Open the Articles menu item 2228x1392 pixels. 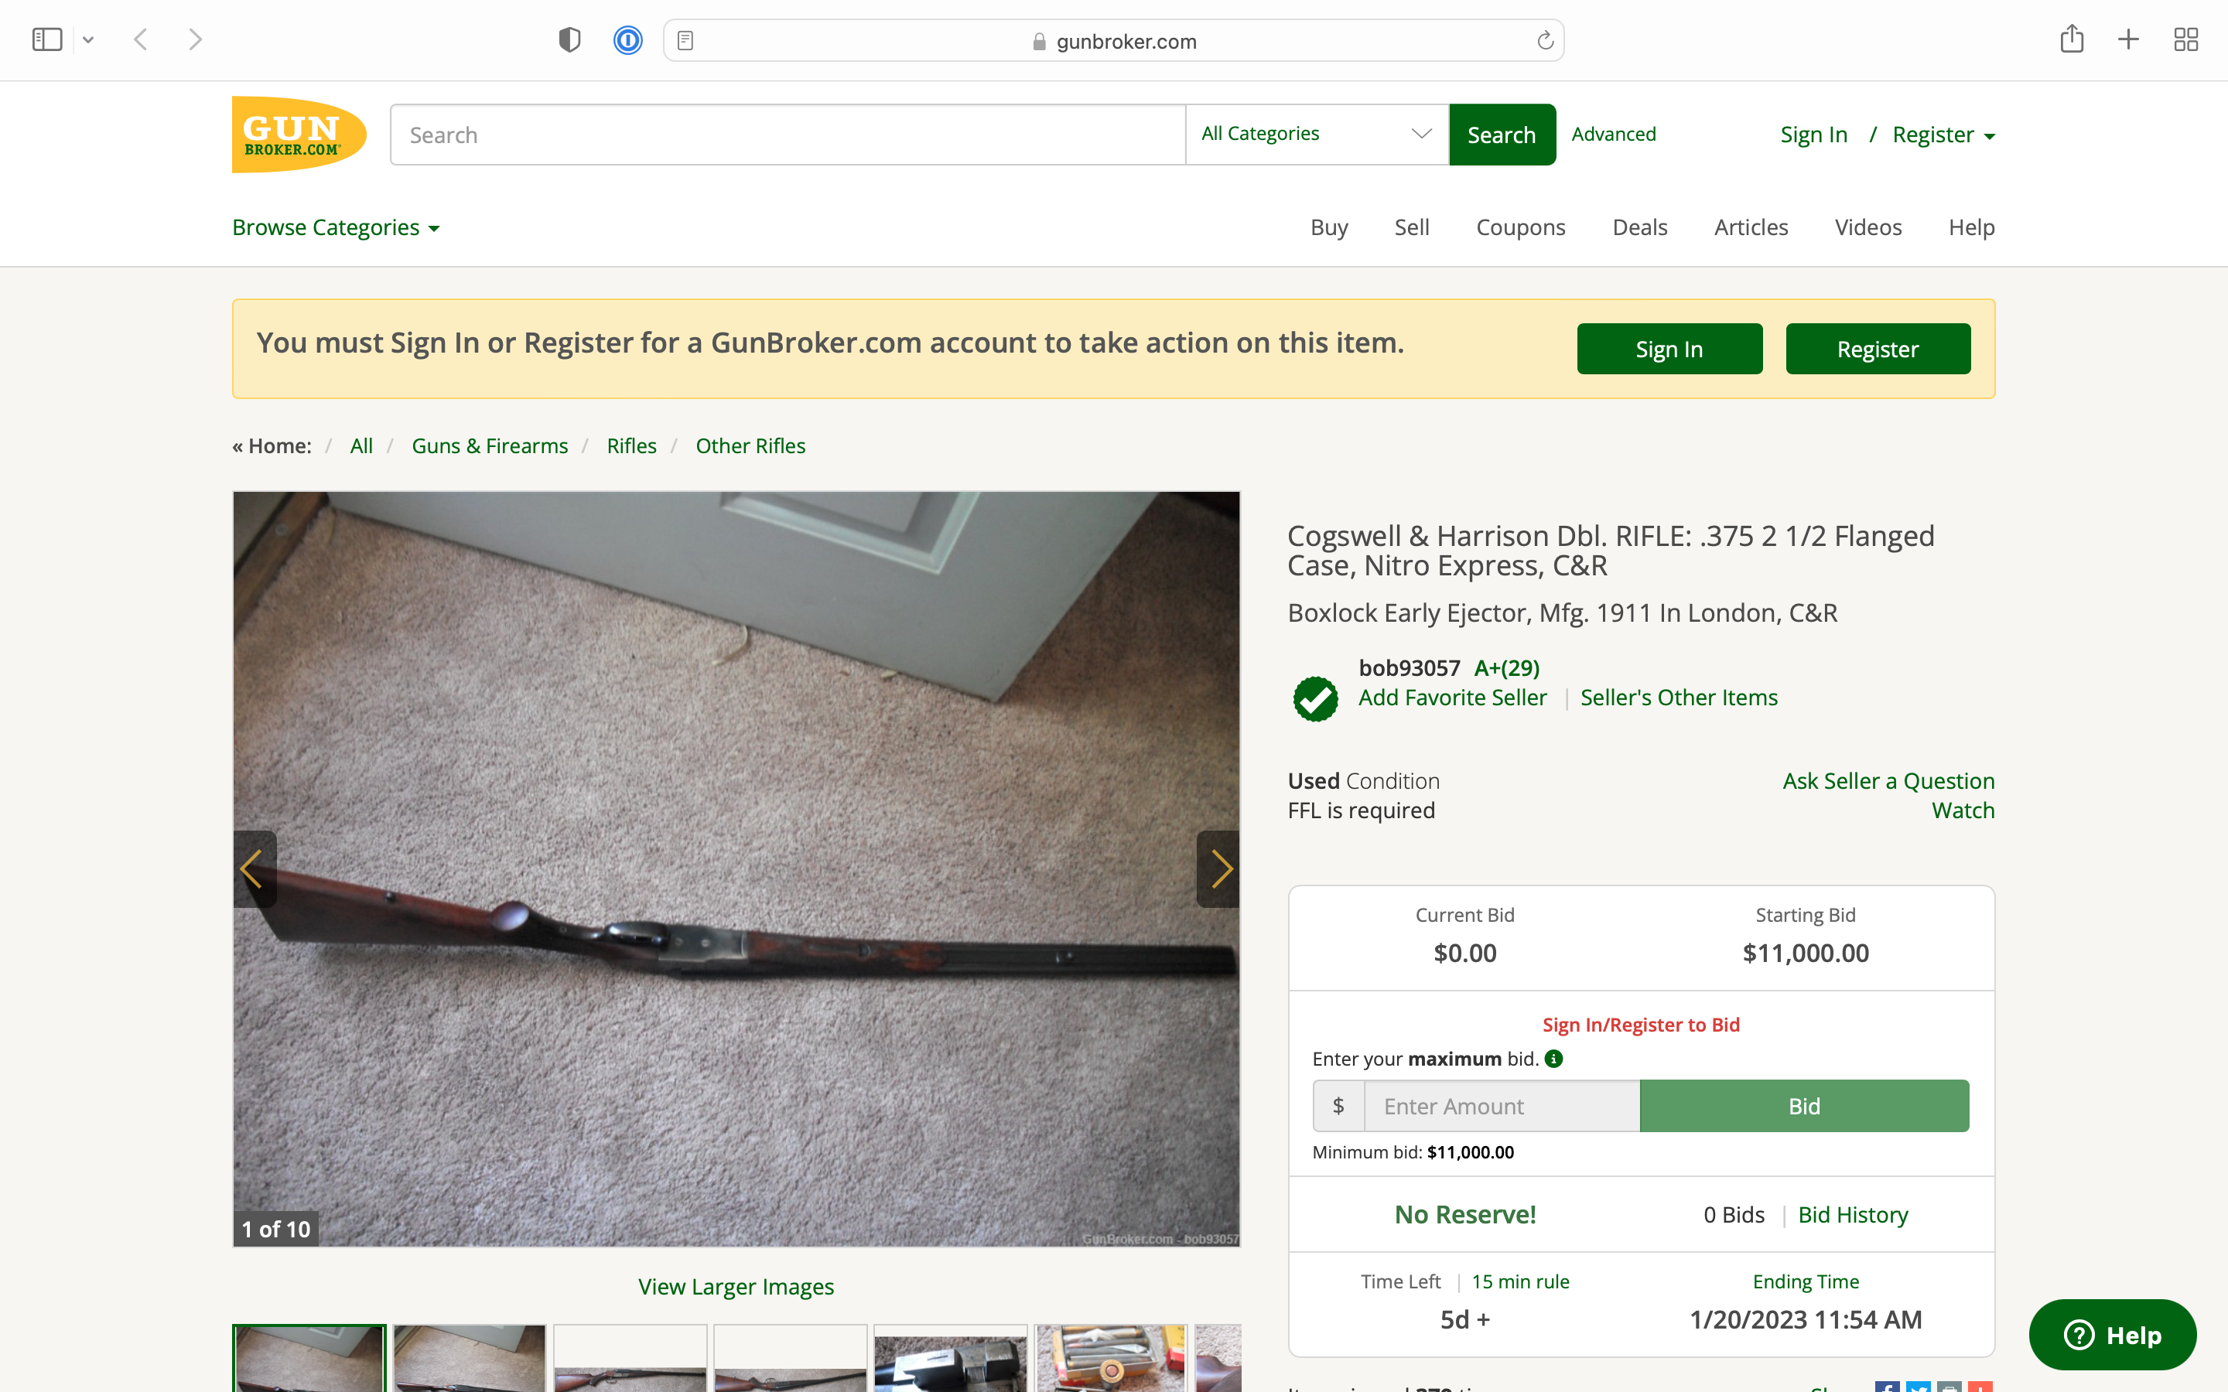1750,227
